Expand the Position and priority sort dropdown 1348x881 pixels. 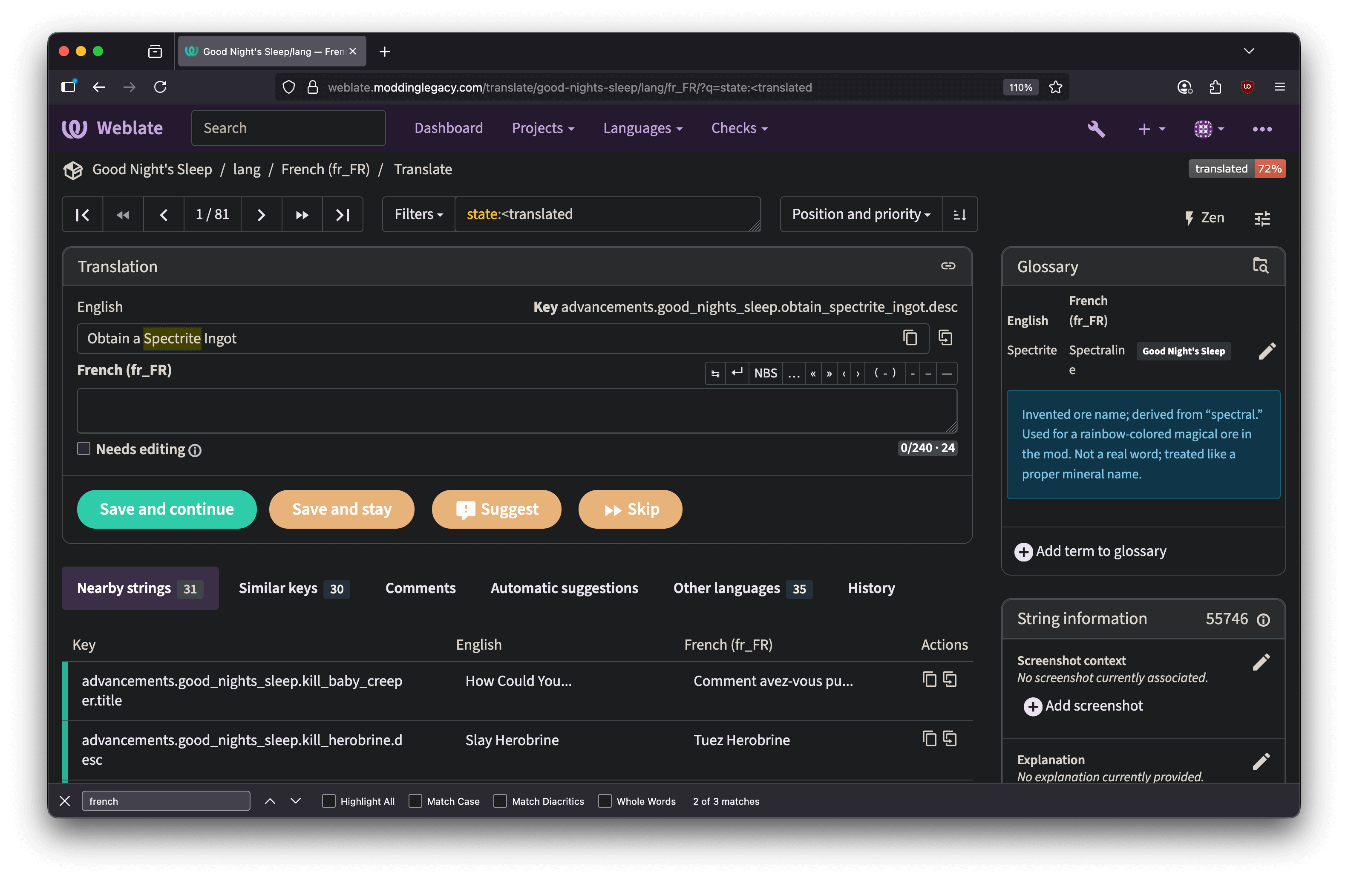[861, 215]
